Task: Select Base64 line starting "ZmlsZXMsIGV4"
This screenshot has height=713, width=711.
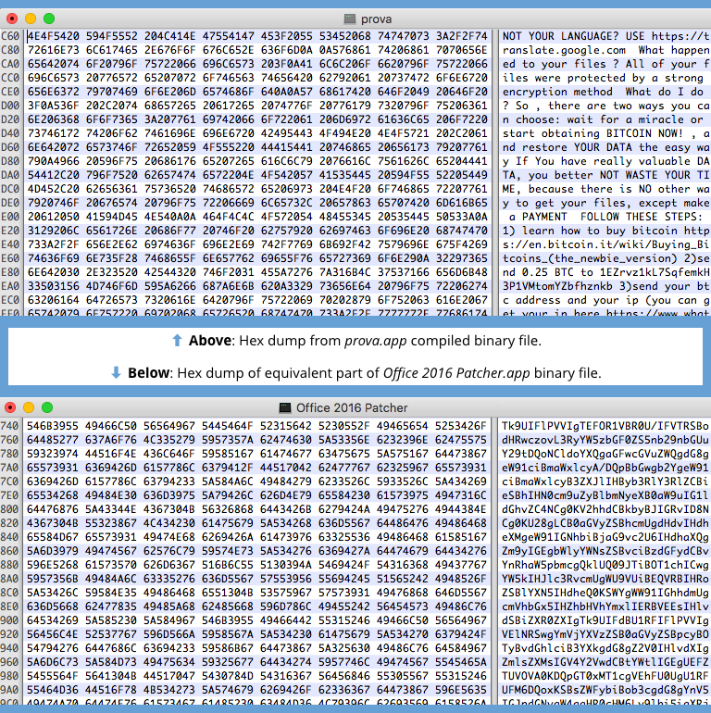Action: click(605, 662)
